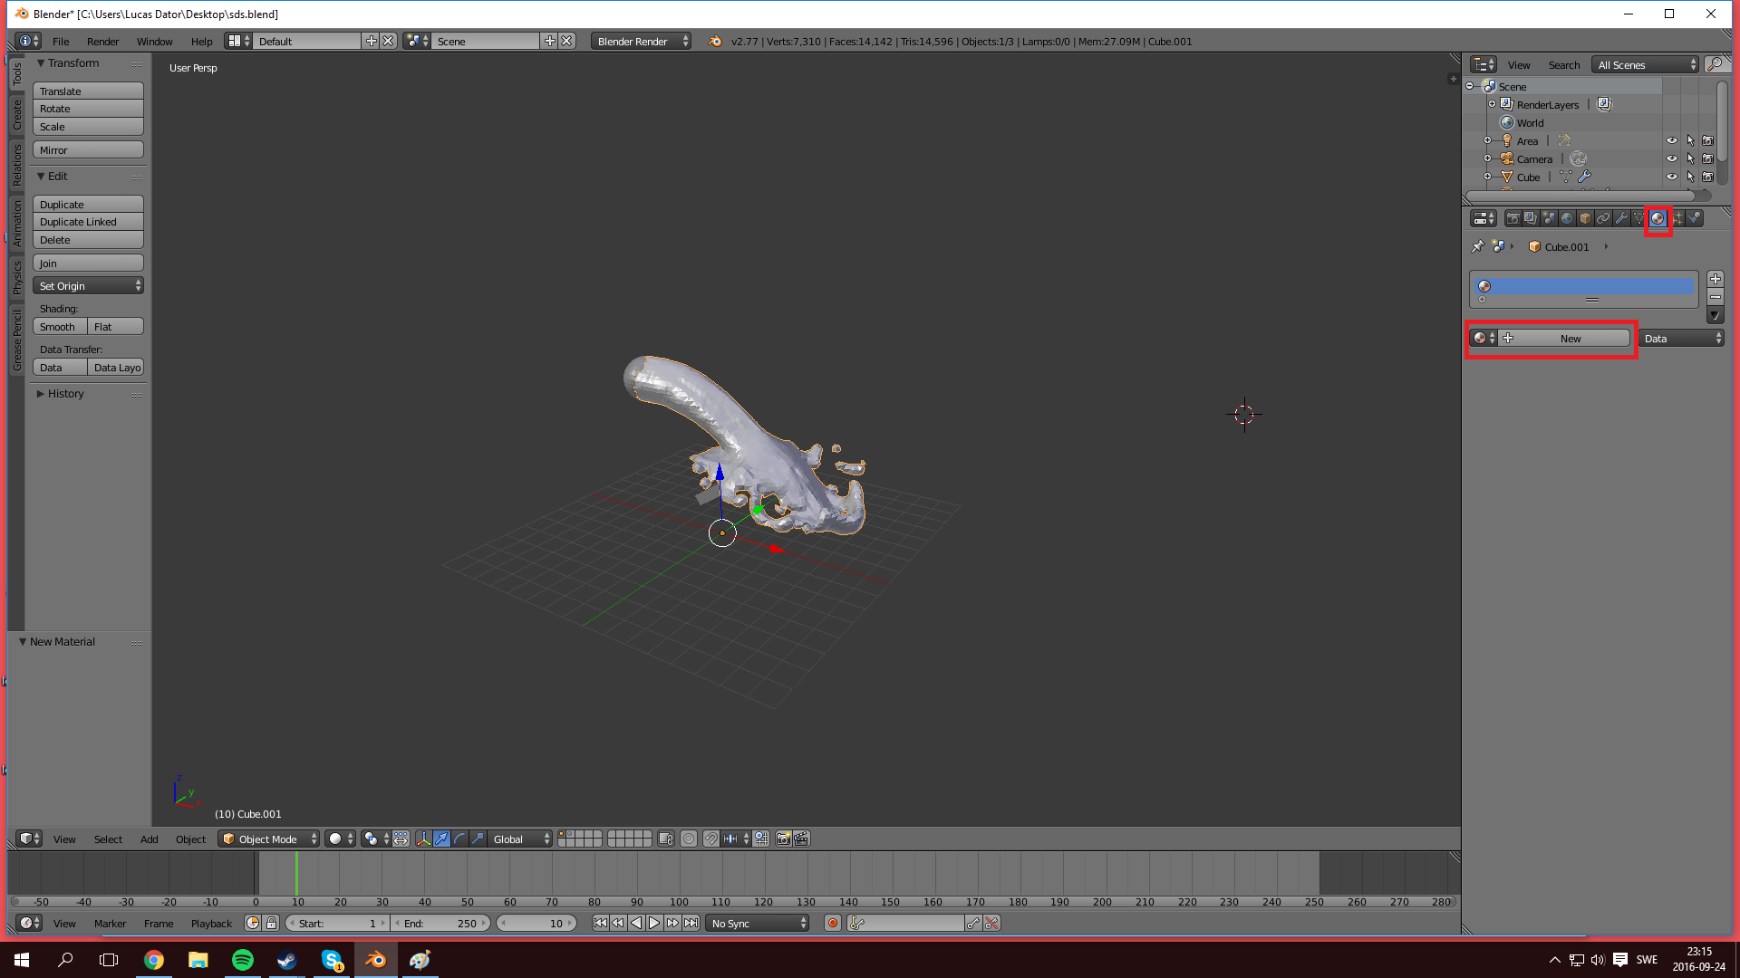Screen dimensions: 1740x978
Task: Open the World properties tab (globe icon)
Action: point(1567,218)
